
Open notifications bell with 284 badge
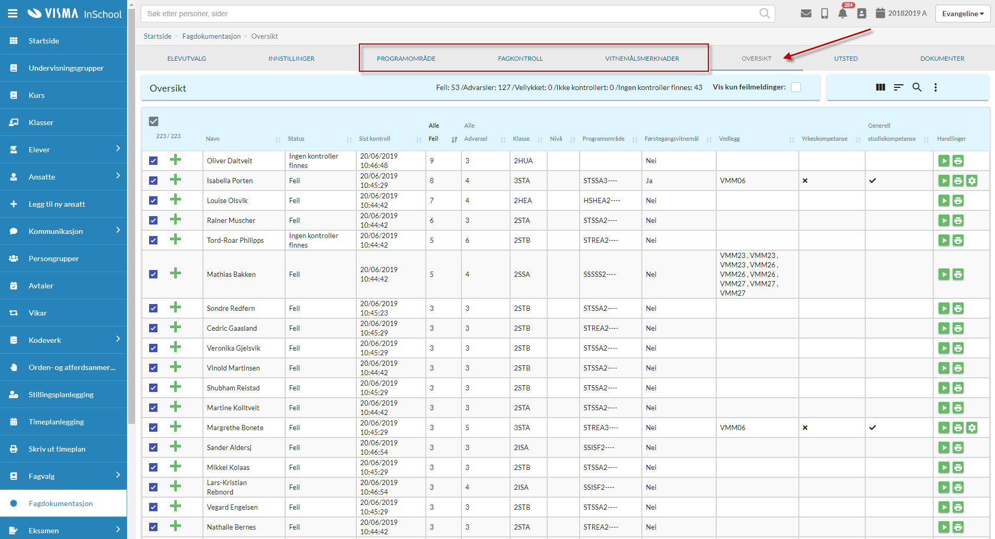843,14
